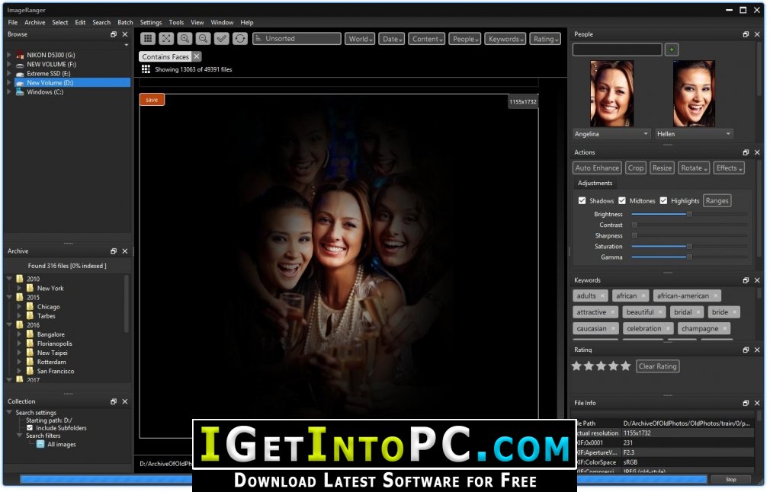Image resolution: width=770 pixels, height=492 pixels.
Task: Open the People filter dropdown
Action: [464, 39]
